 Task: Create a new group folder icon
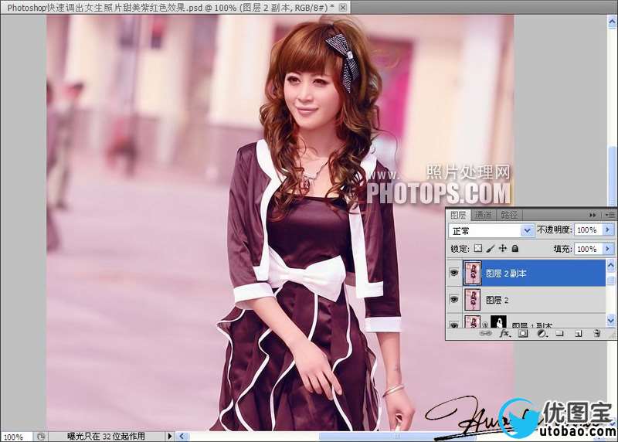pos(559,334)
